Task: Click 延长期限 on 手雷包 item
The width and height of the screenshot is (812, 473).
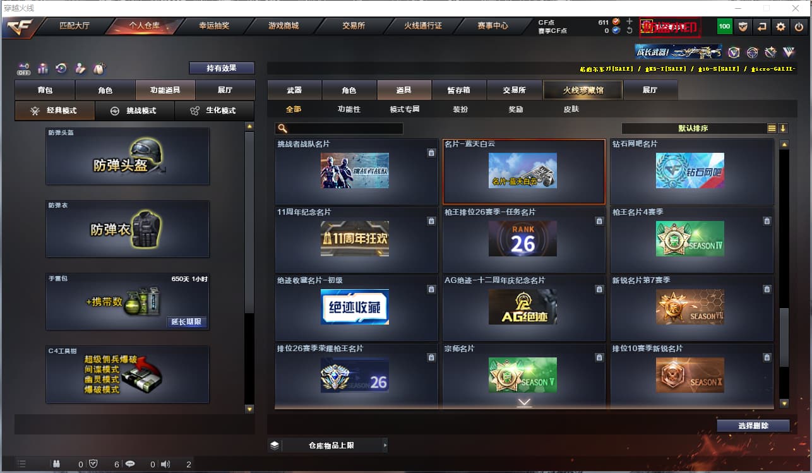Action: [187, 321]
